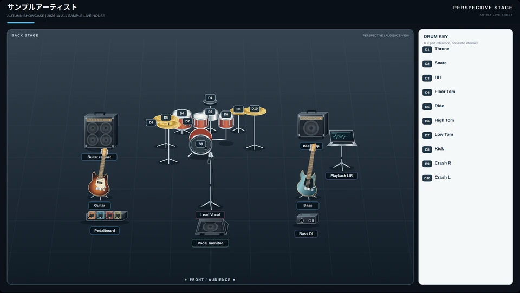The width and height of the screenshot is (520, 293).
Task: Click the D9 badge in Drum Key
Action: click(427, 164)
